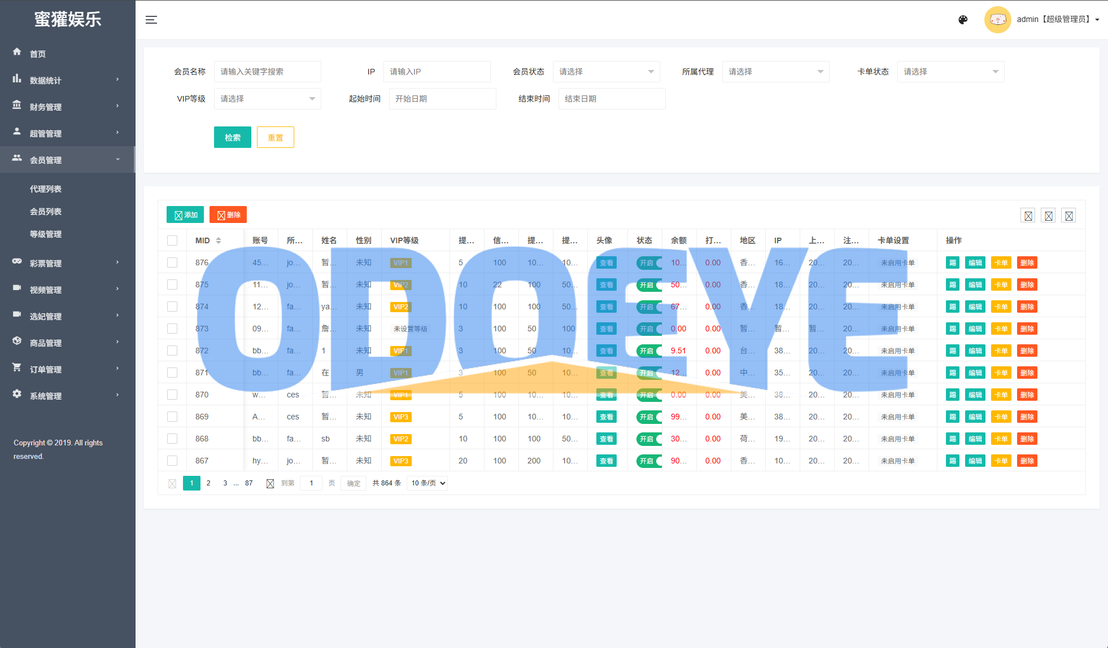Open the VIP等级 filter dropdown
The image size is (1108, 648).
(267, 99)
